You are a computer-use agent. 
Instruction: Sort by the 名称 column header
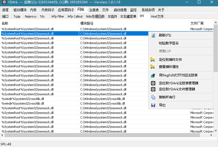point(39,23)
